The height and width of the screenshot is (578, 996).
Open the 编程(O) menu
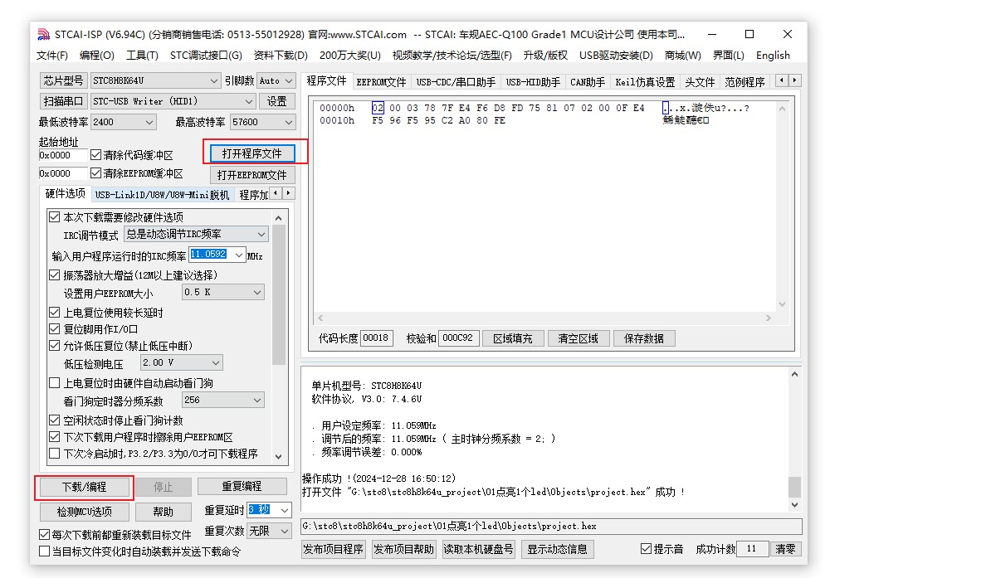(97, 56)
